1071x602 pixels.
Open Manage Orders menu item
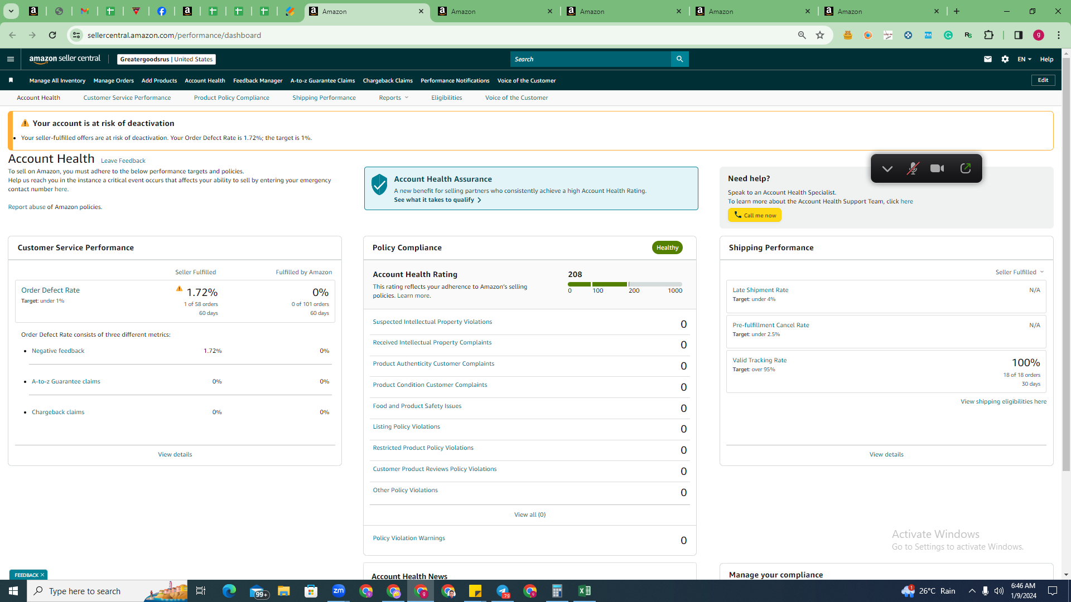[114, 80]
